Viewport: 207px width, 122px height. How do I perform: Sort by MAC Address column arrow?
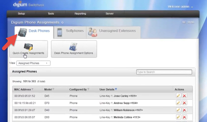[x=32, y=89]
